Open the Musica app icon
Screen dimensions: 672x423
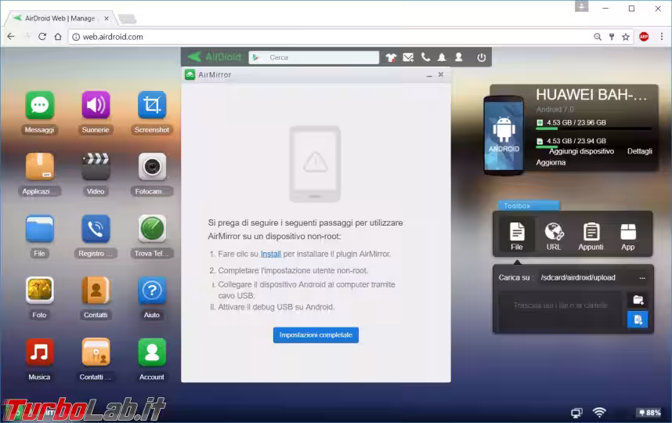click(39, 352)
